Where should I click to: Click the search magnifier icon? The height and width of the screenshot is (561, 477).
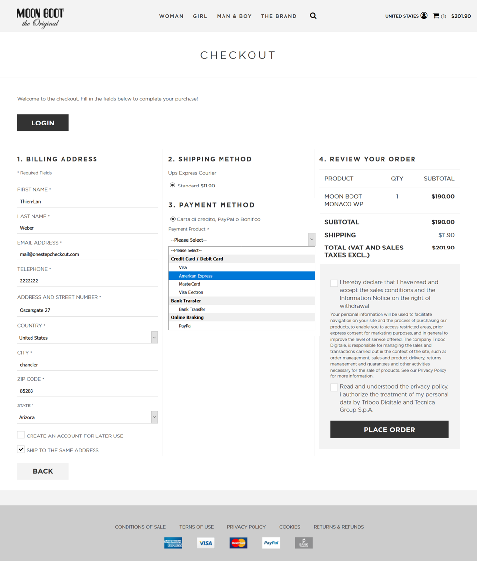click(x=313, y=16)
